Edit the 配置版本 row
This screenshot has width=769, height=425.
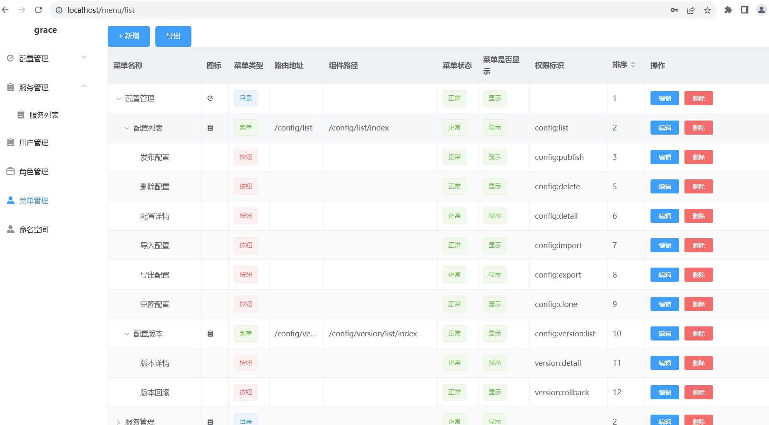pyautogui.click(x=665, y=333)
